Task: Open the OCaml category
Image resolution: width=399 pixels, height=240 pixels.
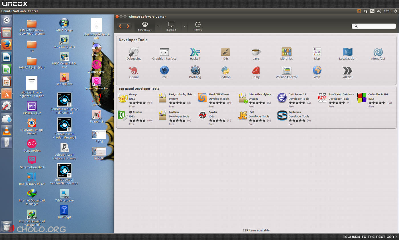Action: pyautogui.click(x=134, y=72)
